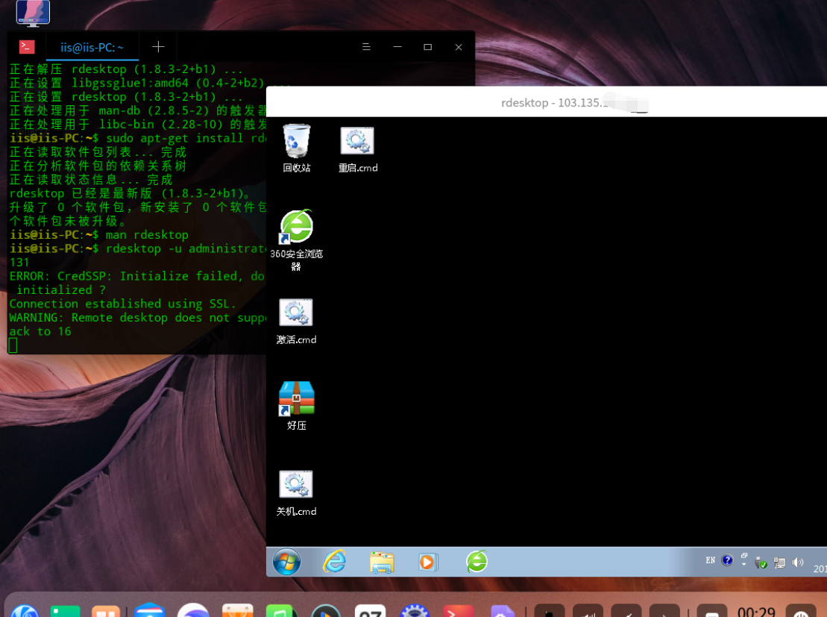Add a new terminal tab
The height and width of the screenshot is (617, 827).
[158, 47]
